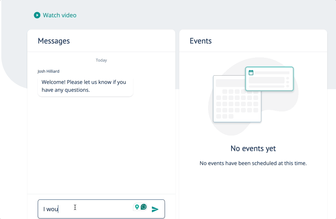Open Josh Hilliard's sender name
The image size is (336, 219).
pyautogui.click(x=48, y=71)
